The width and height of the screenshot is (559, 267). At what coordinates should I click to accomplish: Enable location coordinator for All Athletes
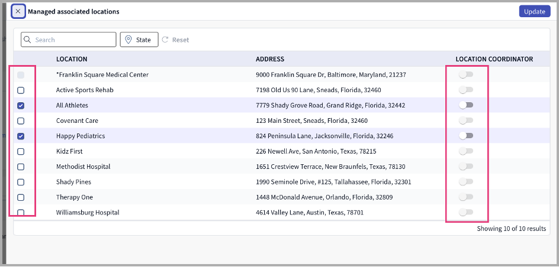coord(466,105)
